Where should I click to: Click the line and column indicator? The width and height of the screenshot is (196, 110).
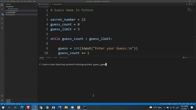pos(165,104)
